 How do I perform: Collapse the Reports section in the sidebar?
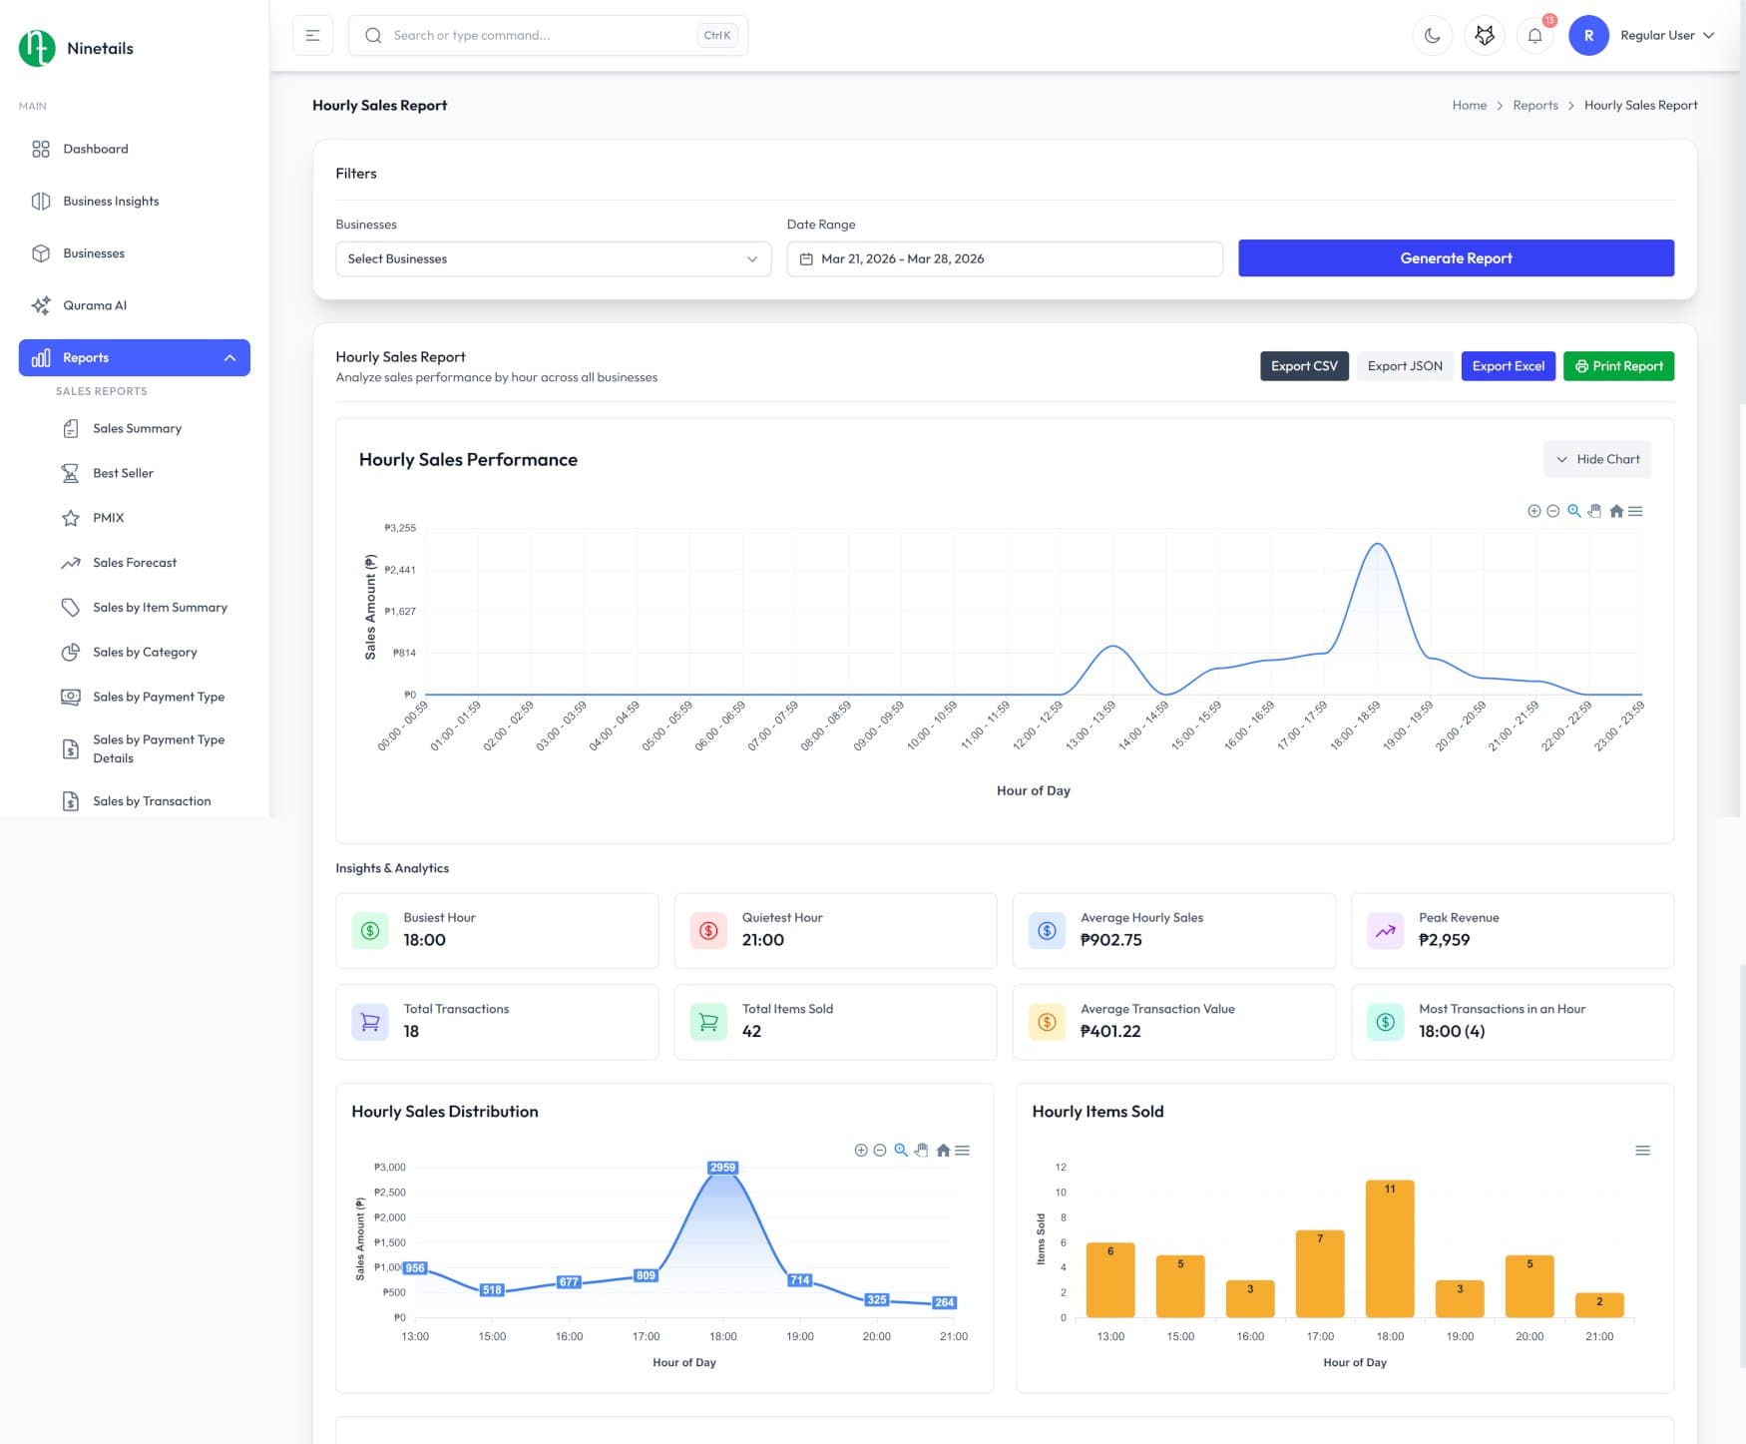tap(231, 357)
